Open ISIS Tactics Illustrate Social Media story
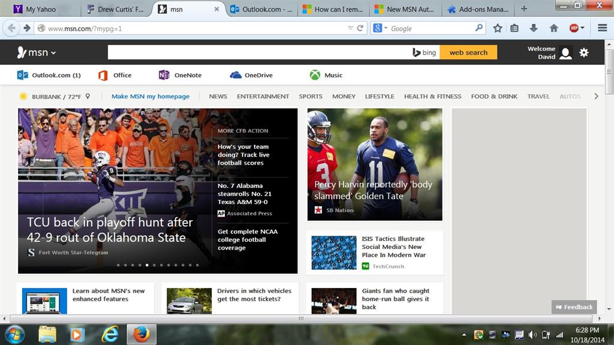This screenshot has height=345, width=614. click(x=393, y=247)
